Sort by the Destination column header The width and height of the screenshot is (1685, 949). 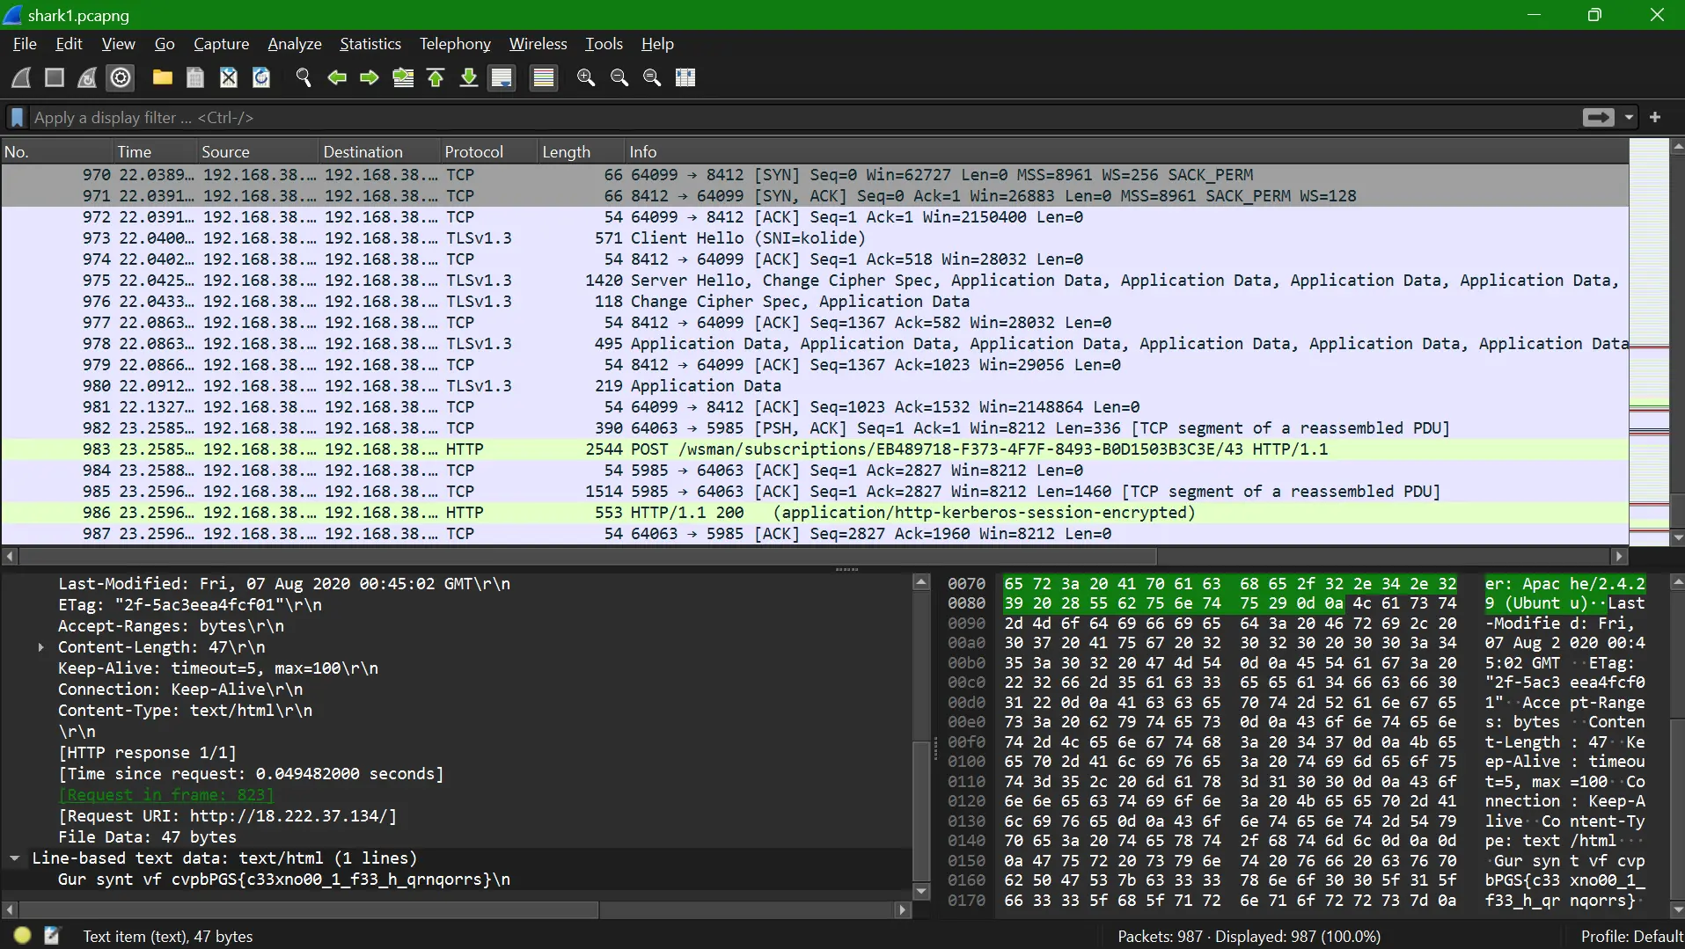coord(379,151)
